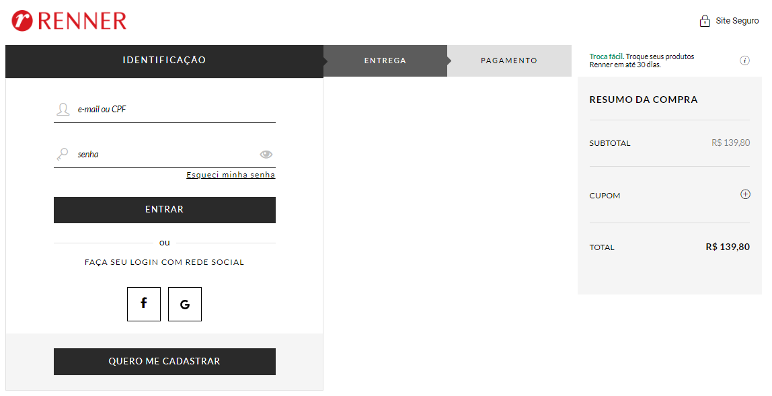The height and width of the screenshot is (396, 772).
Task: Focus the e-mail ou CPF field
Action: point(165,110)
